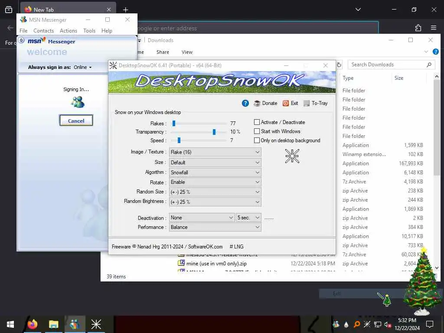Click MSN Messenger taskbar icon
444x333 pixels.
(75, 324)
